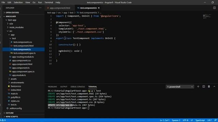Click test-app in the breadcrumb path

[x=51, y=13]
